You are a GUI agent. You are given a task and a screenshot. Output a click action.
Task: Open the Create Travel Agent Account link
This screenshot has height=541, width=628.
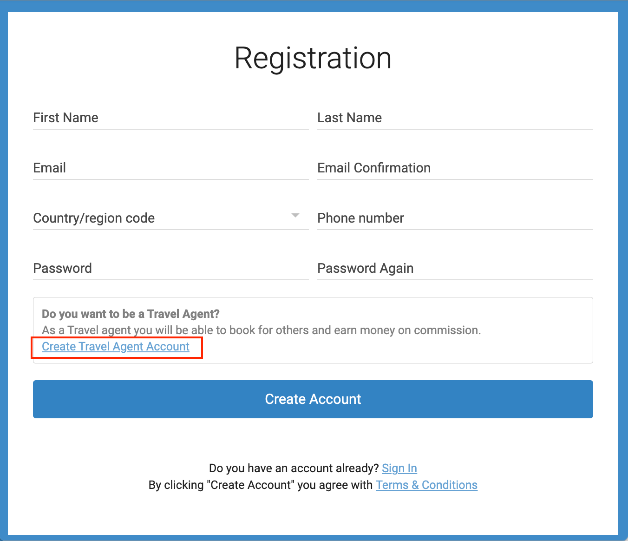[116, 347]
